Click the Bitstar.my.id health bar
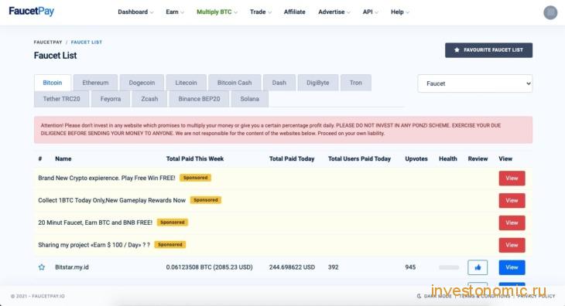Image resolution: width=565 pixels, height=306 pixels. (x=449, y=267)
